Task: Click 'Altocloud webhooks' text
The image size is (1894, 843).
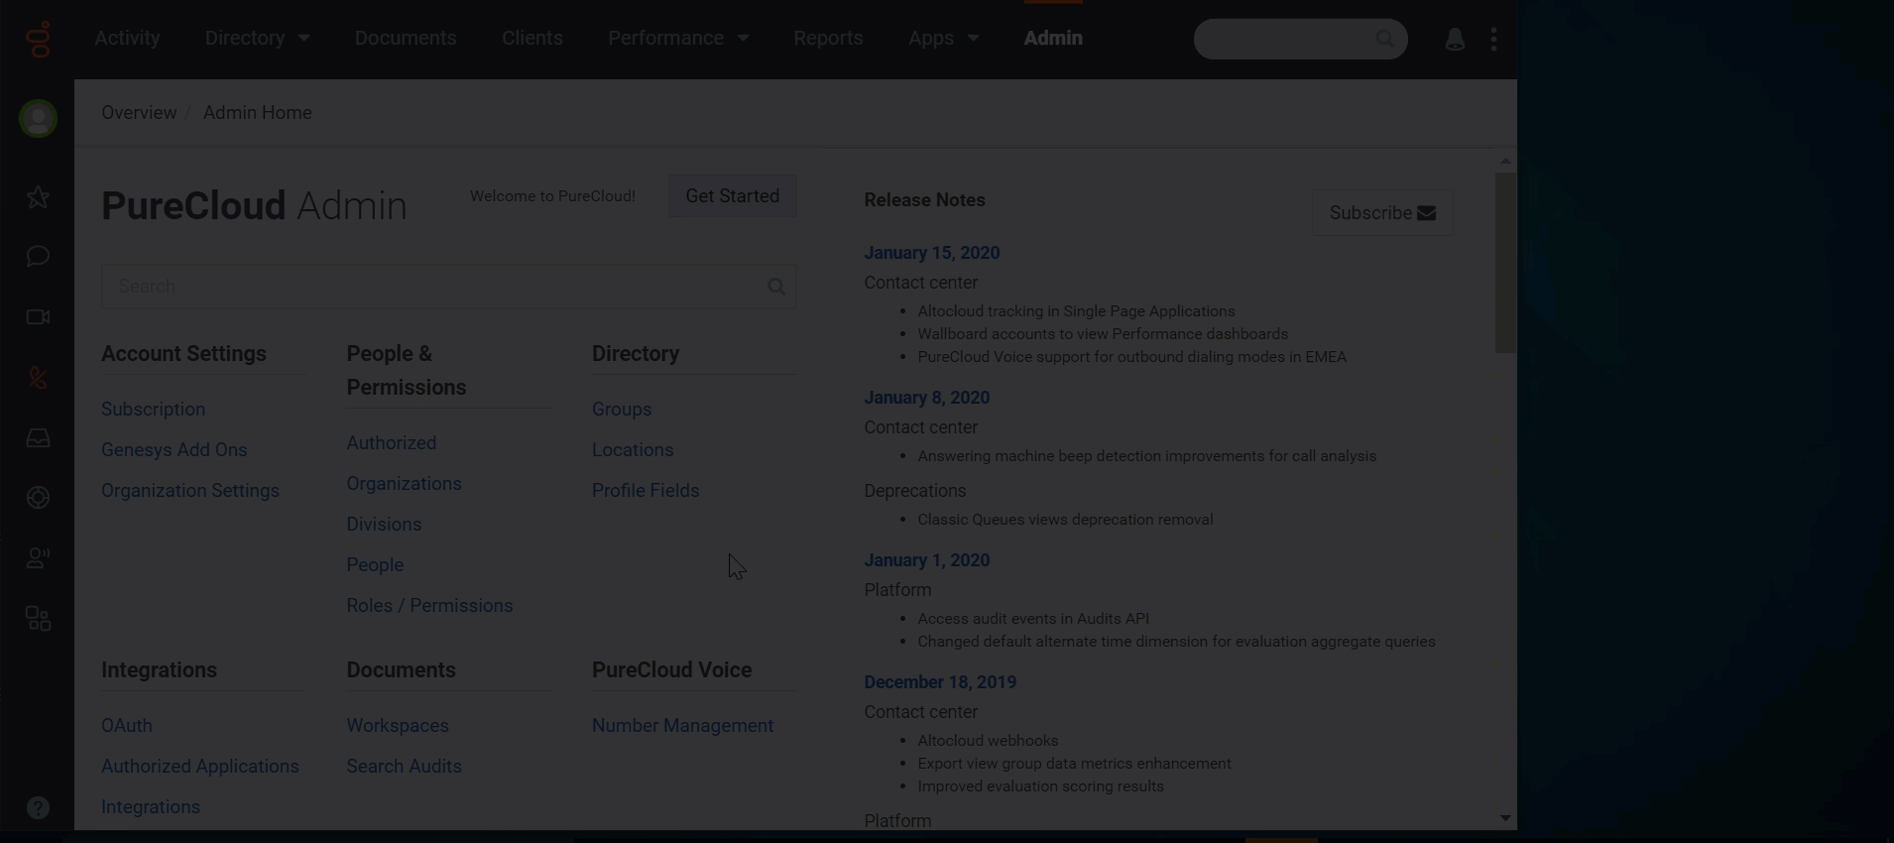Action: pos(988,741)
